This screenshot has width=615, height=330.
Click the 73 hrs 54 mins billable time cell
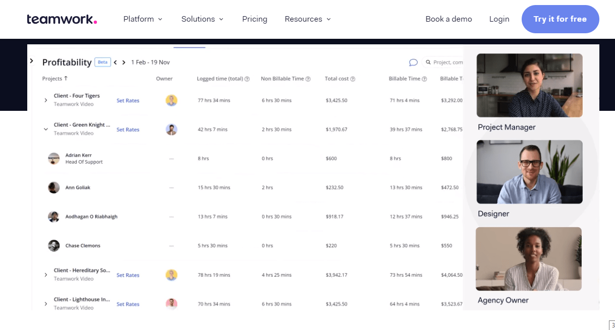[406, 275]
